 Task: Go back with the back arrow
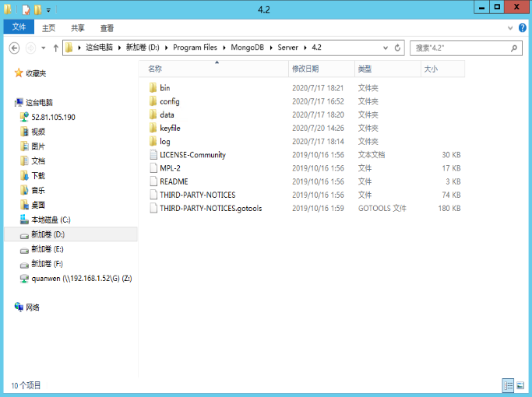[14, 48]
